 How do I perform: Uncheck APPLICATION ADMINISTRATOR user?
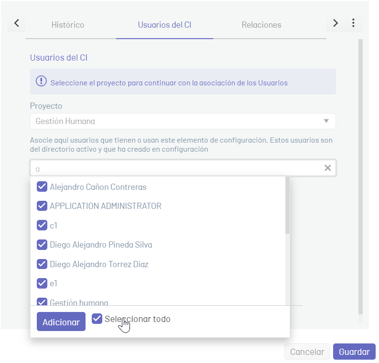(42, 206)
